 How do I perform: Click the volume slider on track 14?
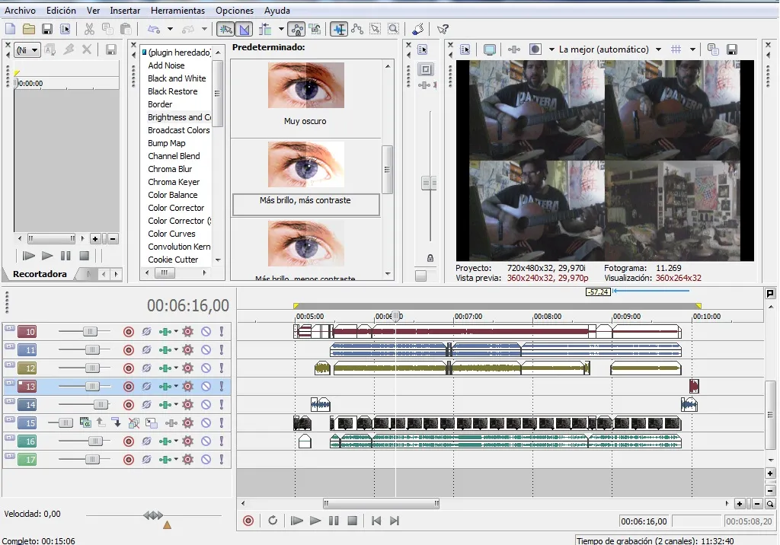pyautogui.click(x=100, y=405)
